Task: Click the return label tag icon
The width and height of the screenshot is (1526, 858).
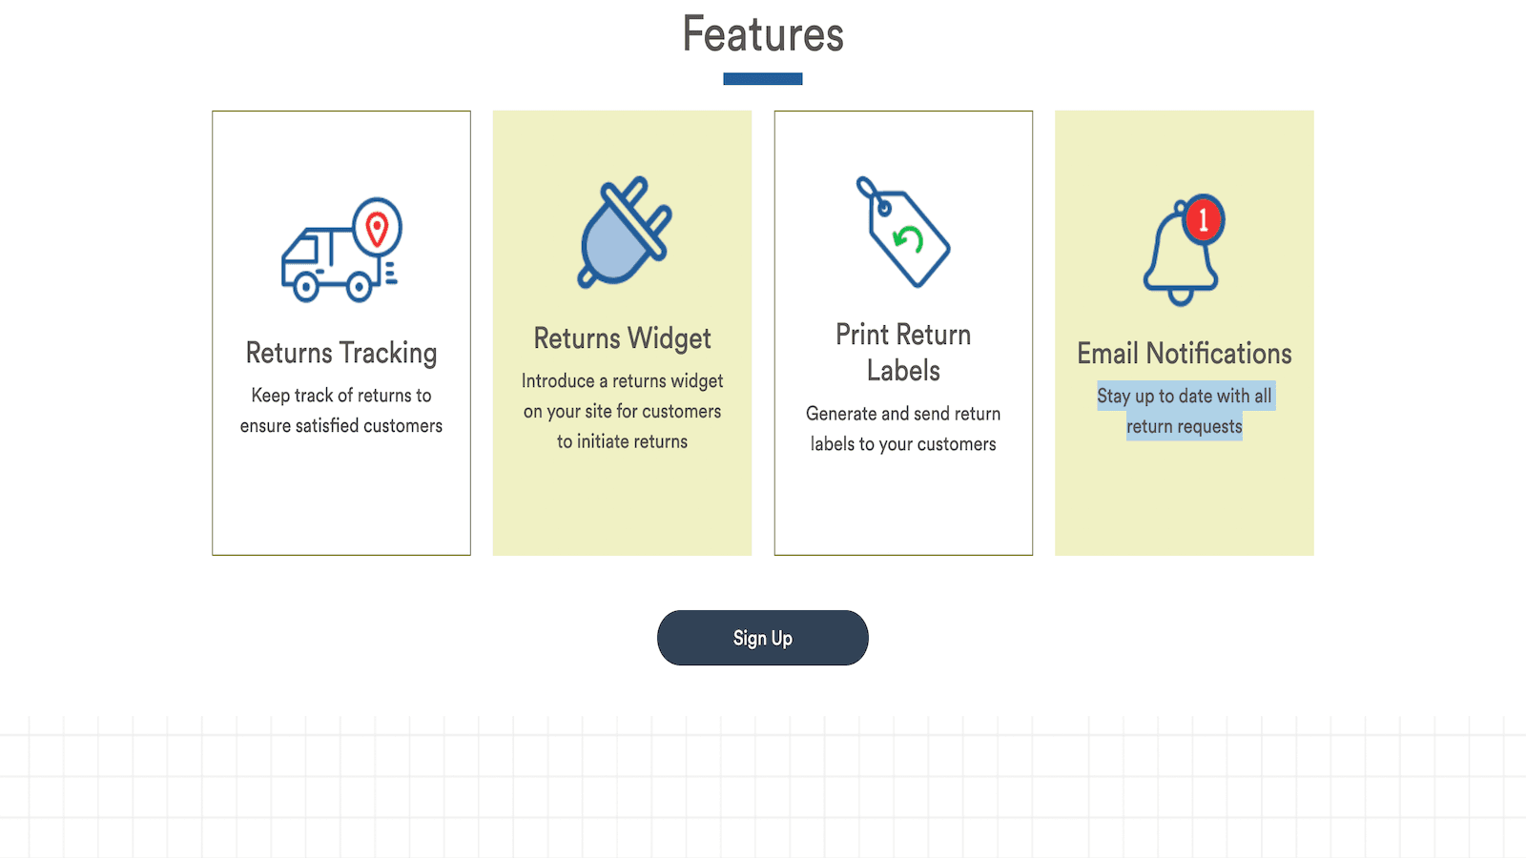Action: [901, 234]
